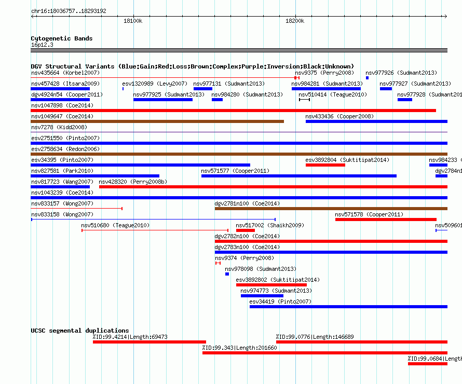Select the nsv977928 variant label
The width and height of the screenshot is (462, 384).
[x=429, y=94]
